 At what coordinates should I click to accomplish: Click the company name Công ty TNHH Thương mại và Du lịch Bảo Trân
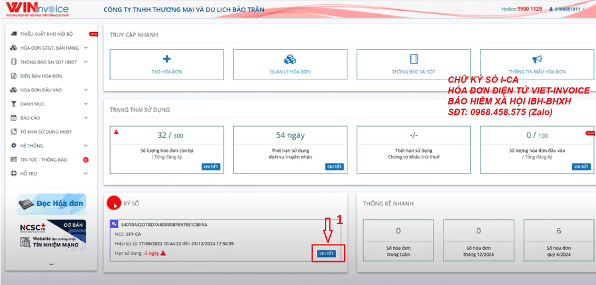[184, 9]
